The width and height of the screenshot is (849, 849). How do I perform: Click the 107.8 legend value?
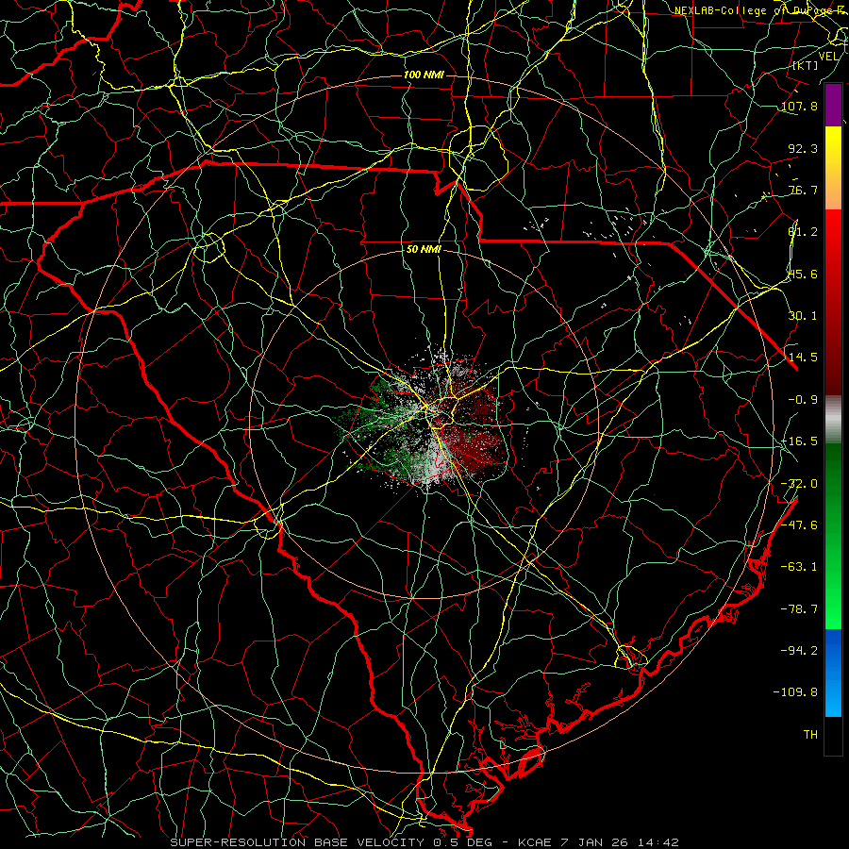point(799,106)
